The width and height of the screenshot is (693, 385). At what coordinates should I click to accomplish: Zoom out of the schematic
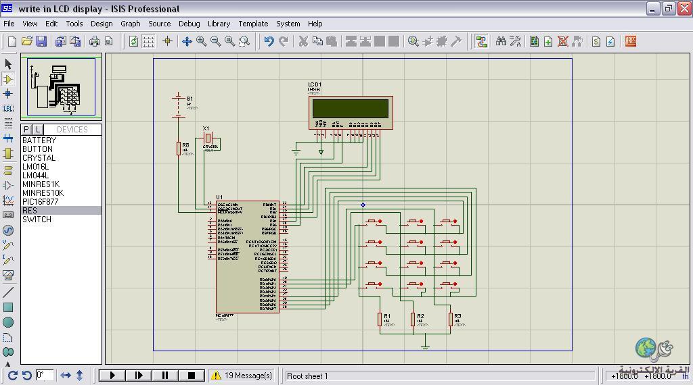tap(216, 41)
